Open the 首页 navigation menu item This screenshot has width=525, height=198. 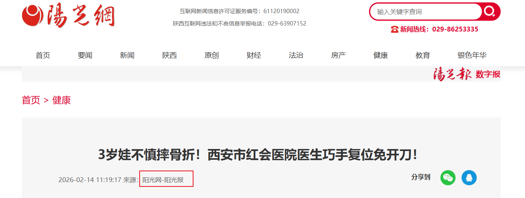(43, 55)
